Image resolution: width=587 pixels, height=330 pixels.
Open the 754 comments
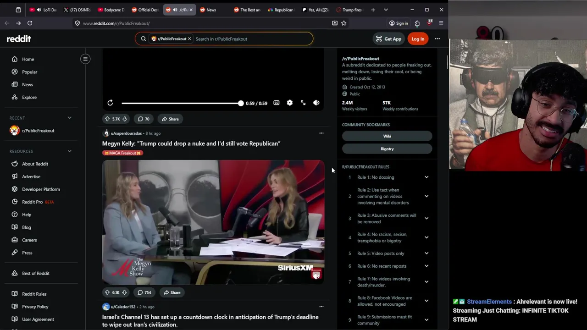[144, 292]
